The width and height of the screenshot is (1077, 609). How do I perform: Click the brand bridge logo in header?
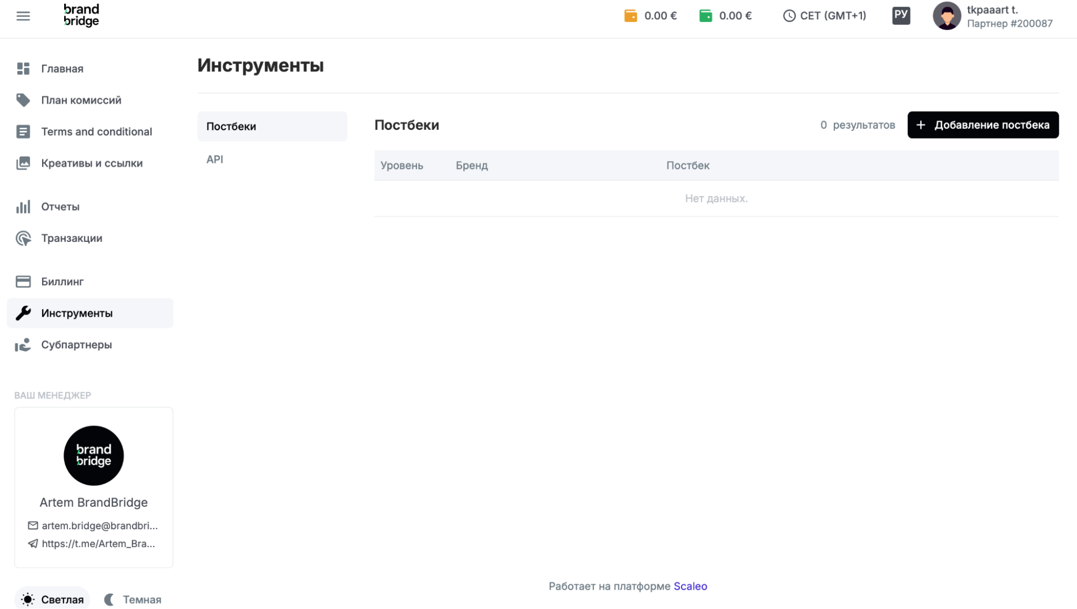[x=81, y=15]
